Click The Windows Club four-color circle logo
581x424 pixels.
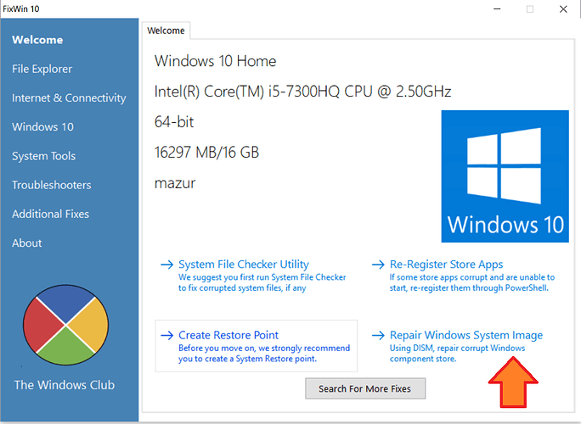tap(66, 325)
